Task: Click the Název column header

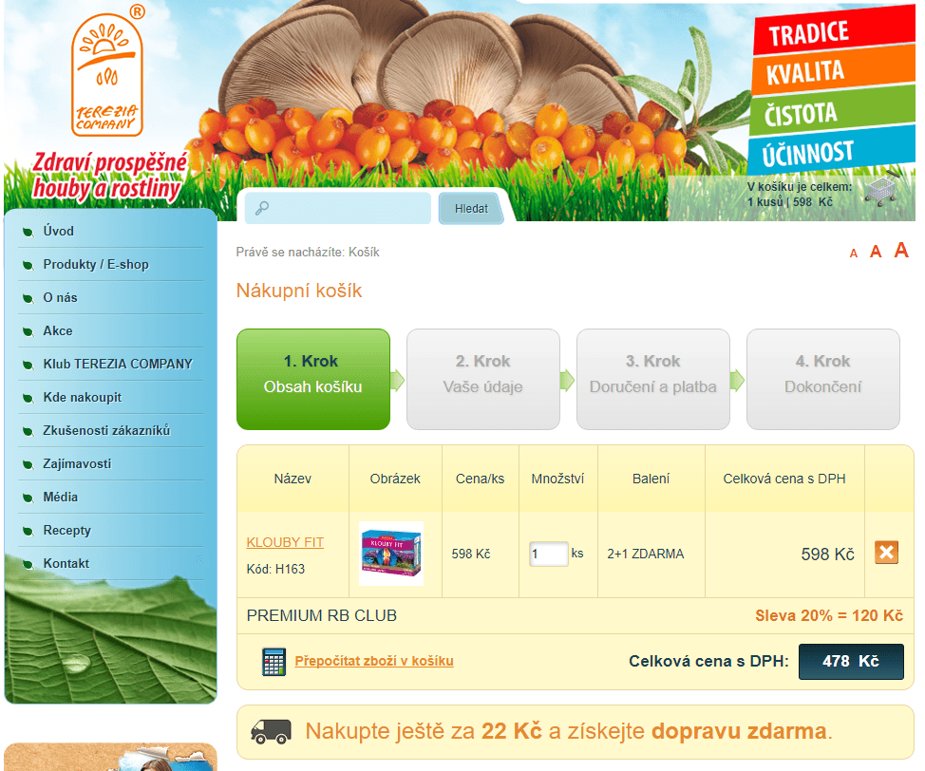Action: pyautogui.click(x=293, y=479)
